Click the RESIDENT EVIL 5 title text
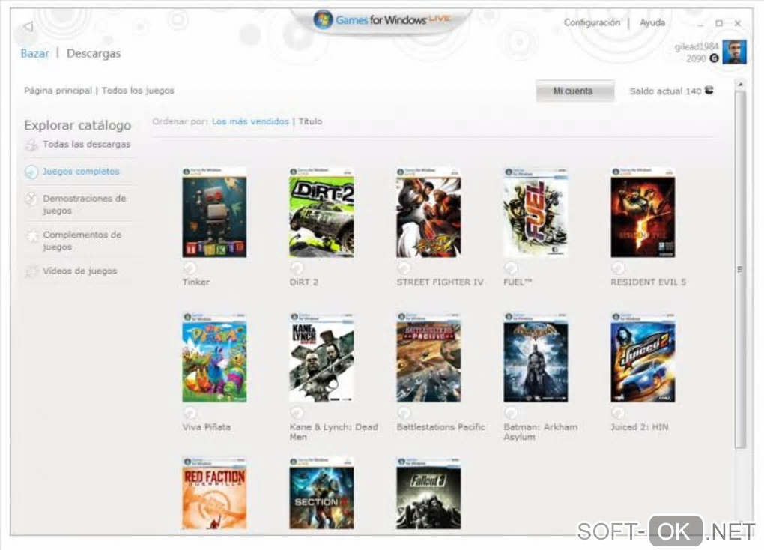Viewport: 764px width, 550px height. (648, 282)
